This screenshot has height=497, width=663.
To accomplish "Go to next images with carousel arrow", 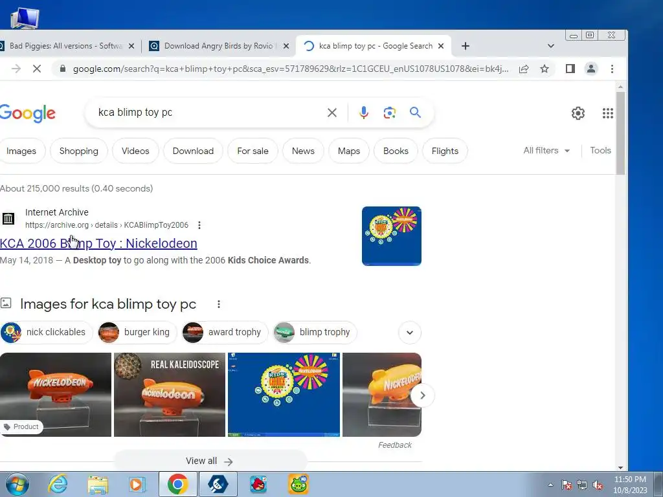I will [422, 395].
